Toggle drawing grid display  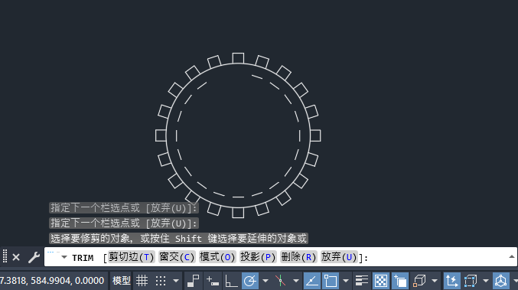click(142, 281)
